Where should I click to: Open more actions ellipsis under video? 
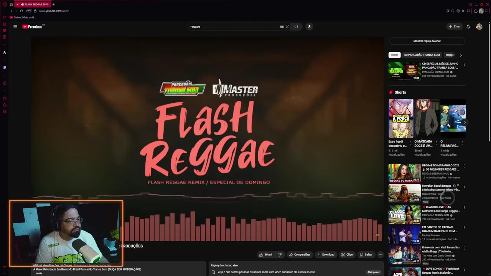click(x=380, y=255)
